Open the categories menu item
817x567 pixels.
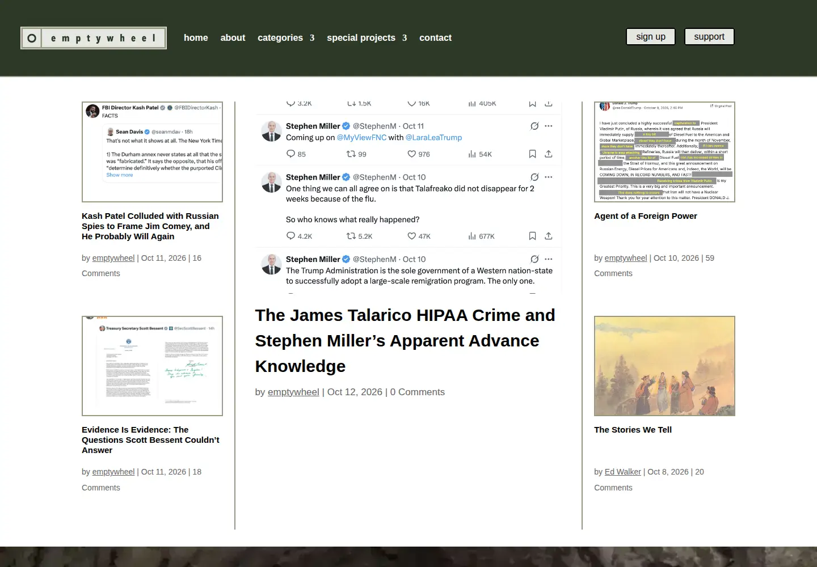coord(280,37)
